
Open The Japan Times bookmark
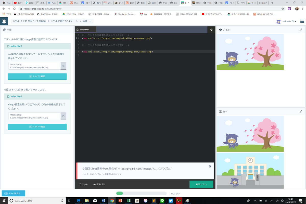125,14
